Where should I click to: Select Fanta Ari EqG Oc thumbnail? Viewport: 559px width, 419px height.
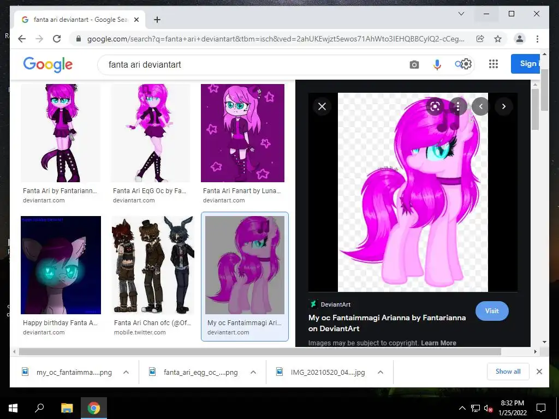click(x=151, y=133)
